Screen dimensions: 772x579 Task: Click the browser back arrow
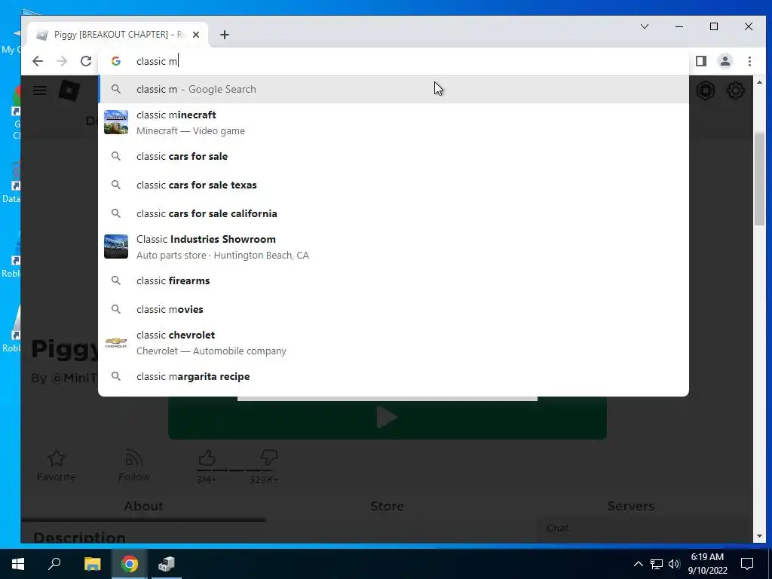[38, 61]
